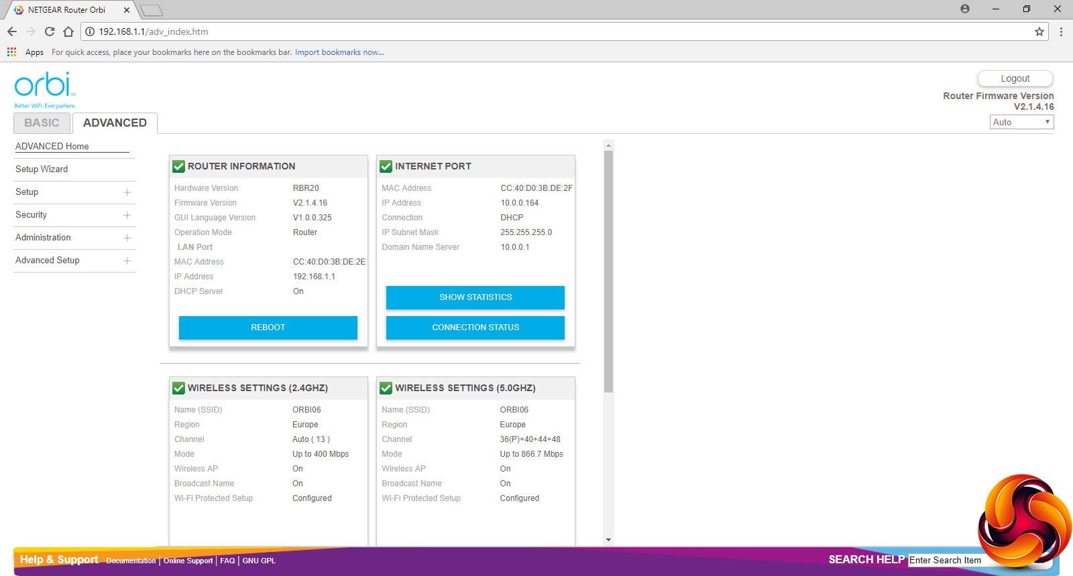Viewport: 1073px width, 576px height.
Task: Click the Orbi logo
Action: [x=45, y=89]
